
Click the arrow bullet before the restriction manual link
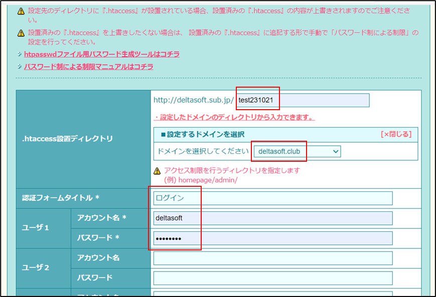point(19,67)
